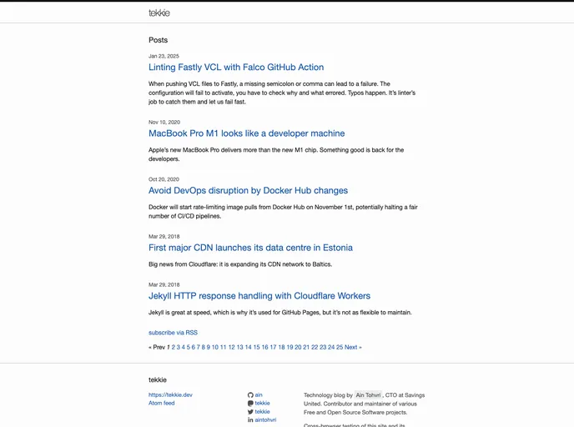Screen dimensions: 574x427
Task: Go to pagination page 18
Action: click(281, 347)
